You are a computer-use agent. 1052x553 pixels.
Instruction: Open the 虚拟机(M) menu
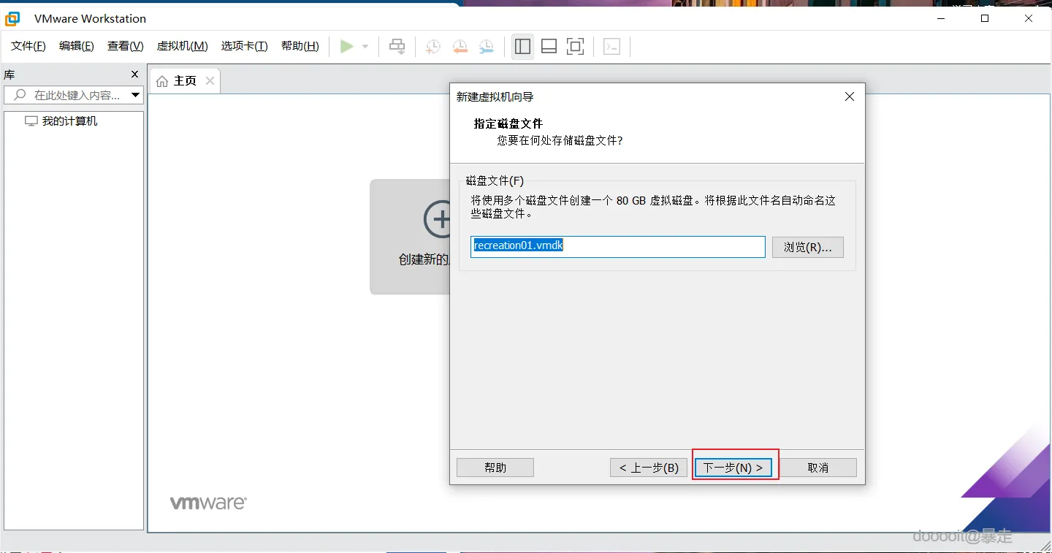182,45
